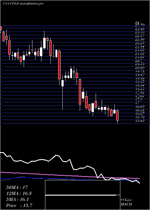Click the '16.07' price axis label

(x=140, y=114)
